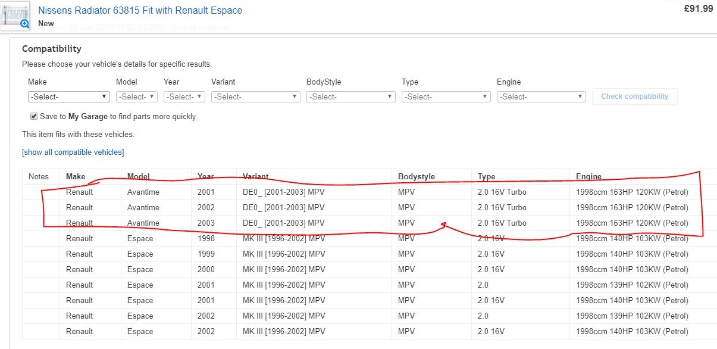Open the Engine dropdown
717x349 pixels.
(541, 96)
